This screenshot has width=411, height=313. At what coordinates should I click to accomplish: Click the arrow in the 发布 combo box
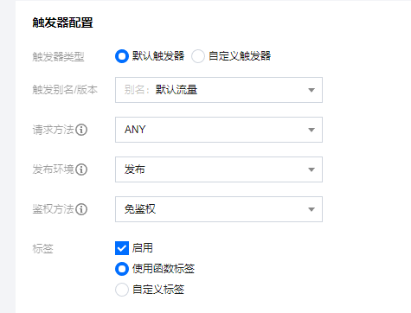click(x=311, y=169)
